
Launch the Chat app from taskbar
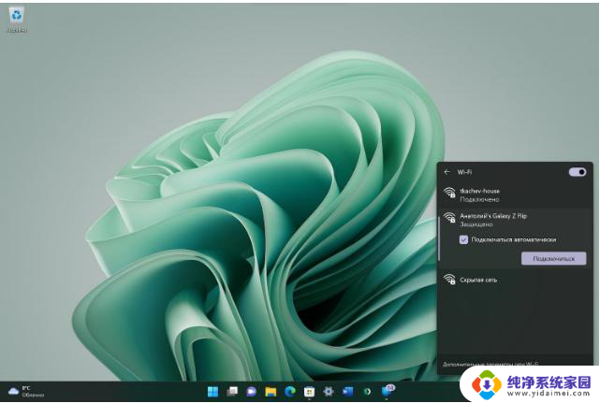[252, 391]
